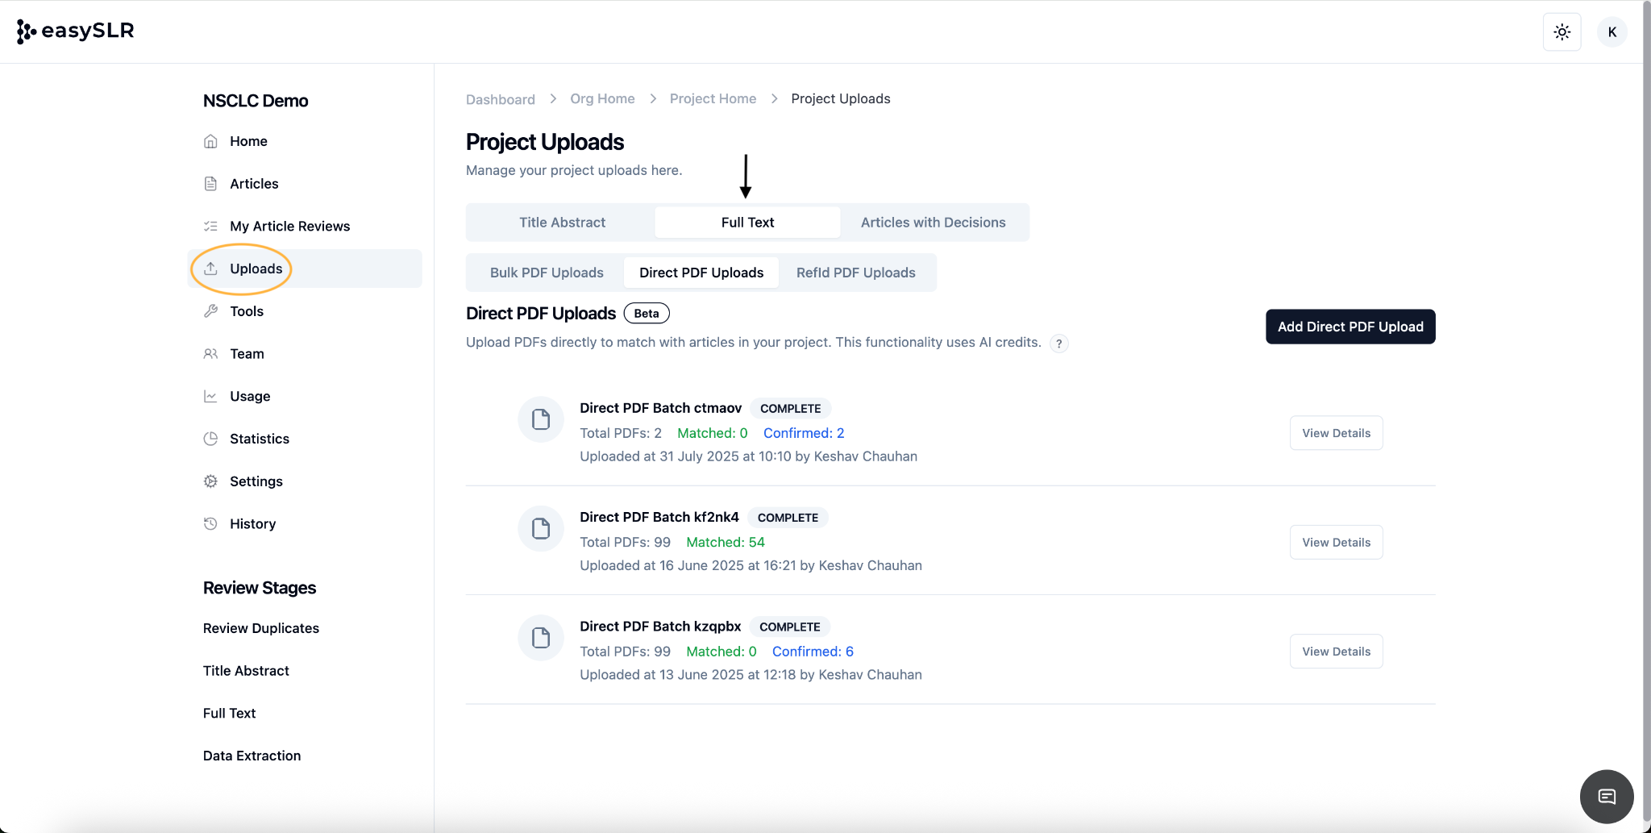The height and width of the screenshot is (833, 1651).
Task: Open My Article Reviews in sidebar
Action: coord(289,227)
